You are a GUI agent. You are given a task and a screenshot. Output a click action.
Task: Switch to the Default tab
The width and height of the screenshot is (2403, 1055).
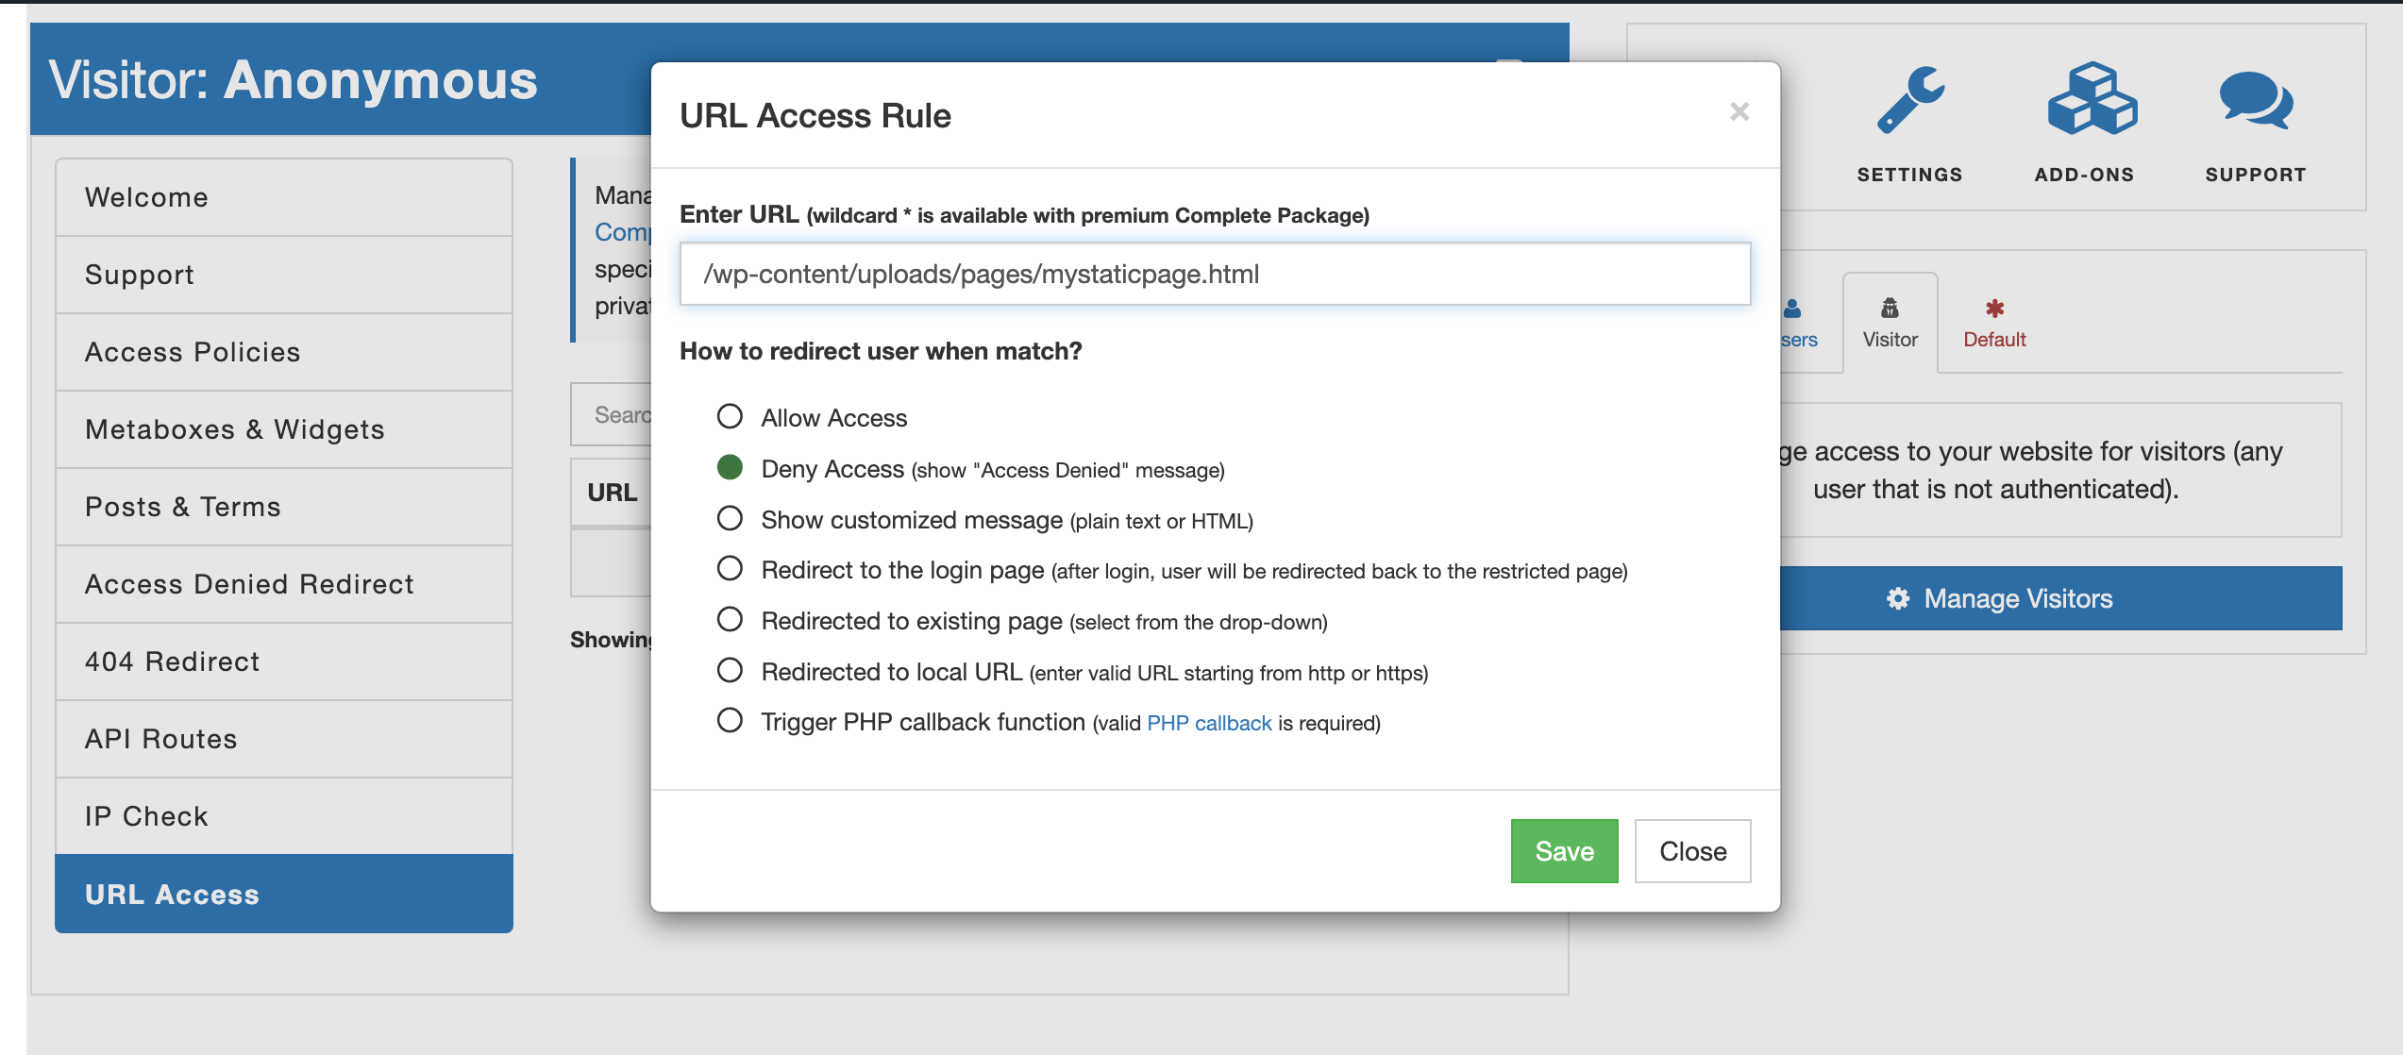click(1994, 323)
